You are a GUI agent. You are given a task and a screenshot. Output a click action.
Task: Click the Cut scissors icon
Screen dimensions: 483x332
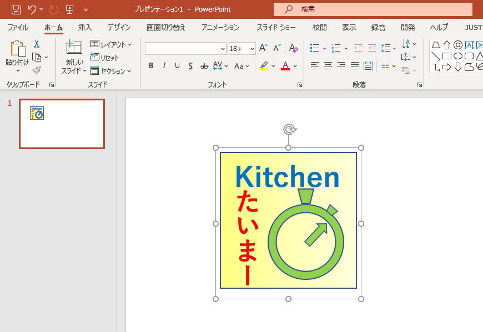37,44
